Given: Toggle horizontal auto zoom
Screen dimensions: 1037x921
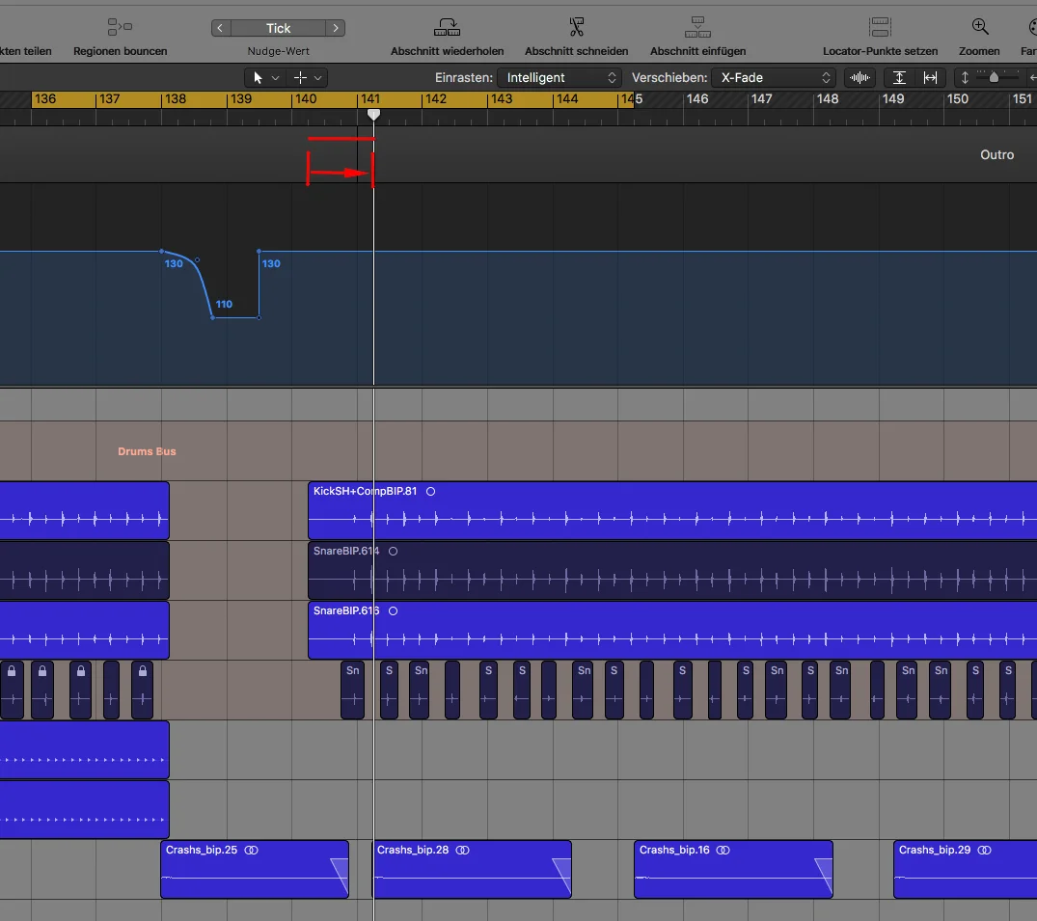Looking at the screenshot, I should click(931, 77).
